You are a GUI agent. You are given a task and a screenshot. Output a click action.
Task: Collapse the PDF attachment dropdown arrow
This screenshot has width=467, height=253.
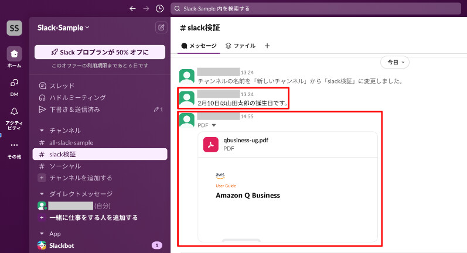[x=213, y=125]
